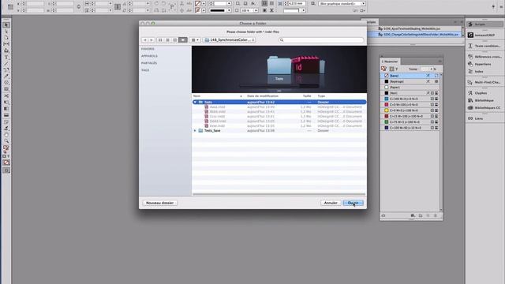505x284 pixels.
Task: Select the Tests folder row
Action: coord(279,102)
